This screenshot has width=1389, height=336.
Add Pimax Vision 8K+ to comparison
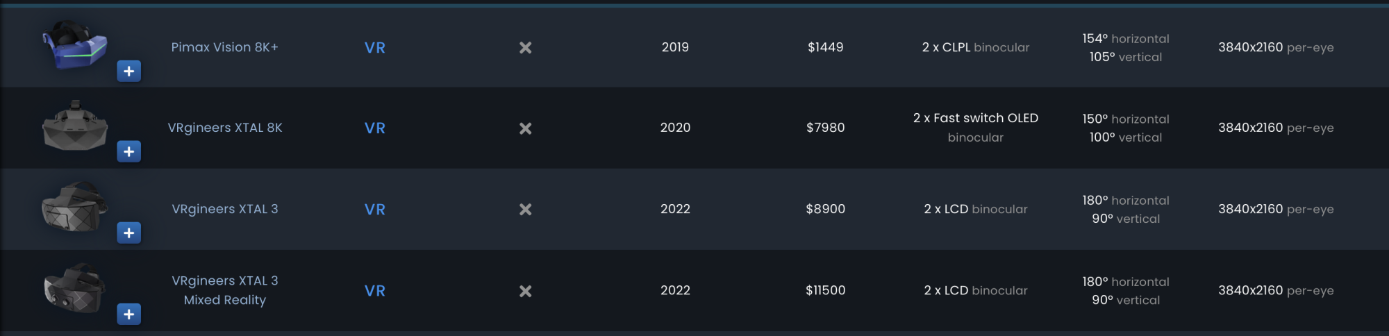[129, 71]
